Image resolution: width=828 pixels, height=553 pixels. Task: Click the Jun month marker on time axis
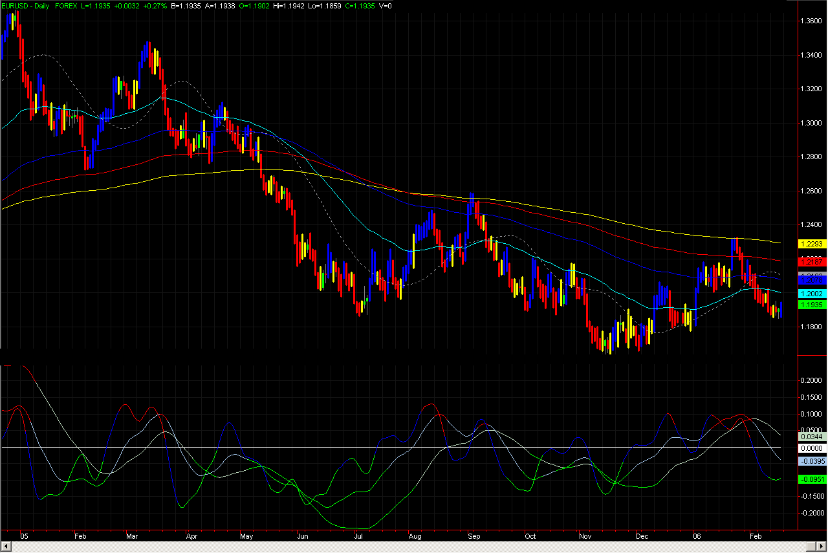[303, 536]
